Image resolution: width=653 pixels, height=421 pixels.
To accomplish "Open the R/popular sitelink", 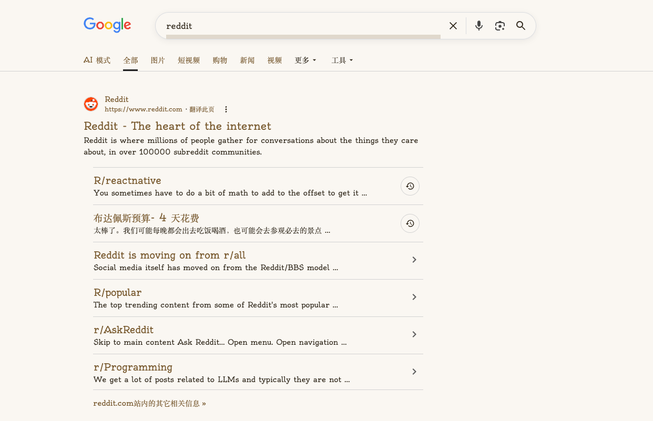I will [x=118, y=293].
